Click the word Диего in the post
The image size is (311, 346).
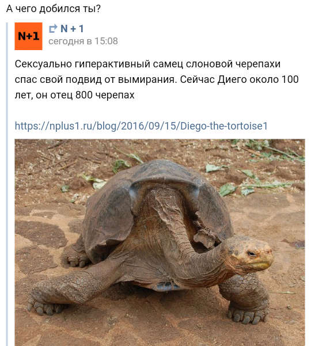click(x=232, y=79)
